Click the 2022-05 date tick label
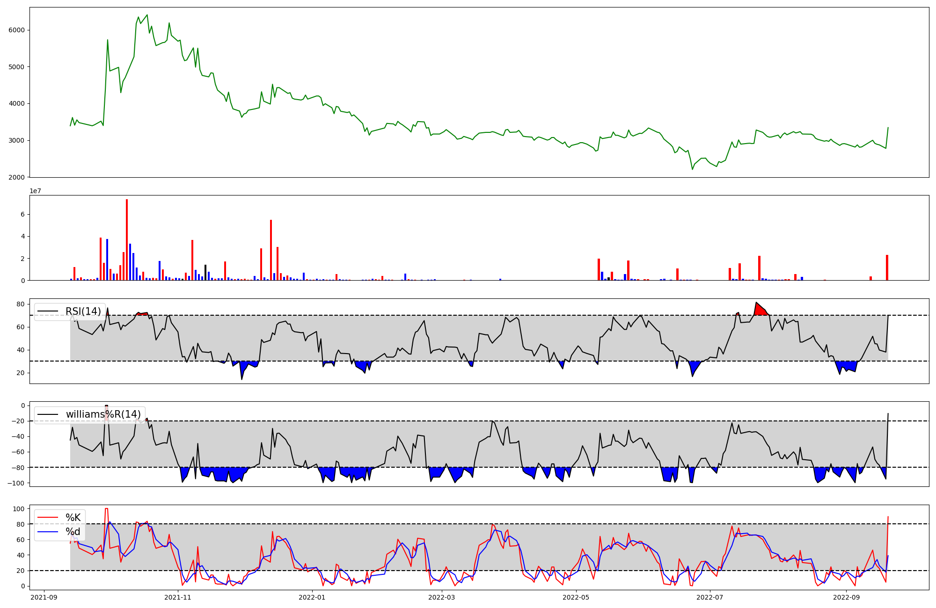This screenshot has height=608, width=936. (576, 597)
